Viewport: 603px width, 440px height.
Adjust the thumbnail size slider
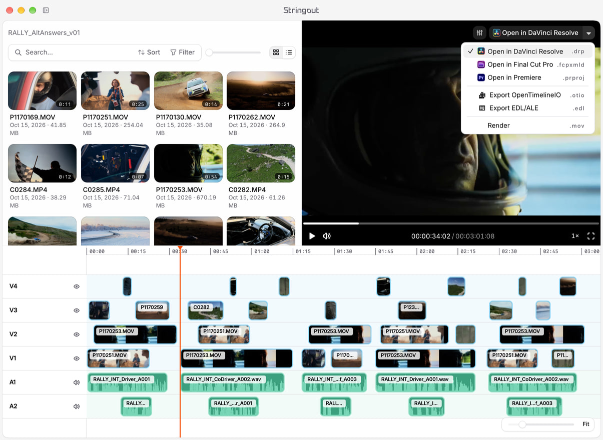pyautogui.click(x=234, y=52)
